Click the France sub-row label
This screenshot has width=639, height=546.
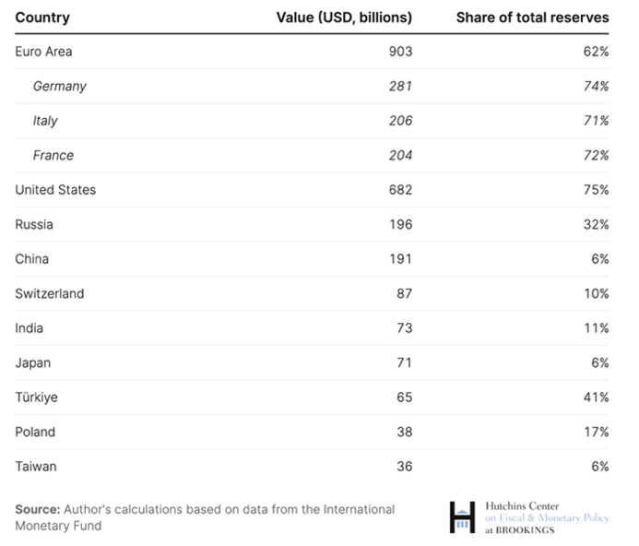point(53,155)
